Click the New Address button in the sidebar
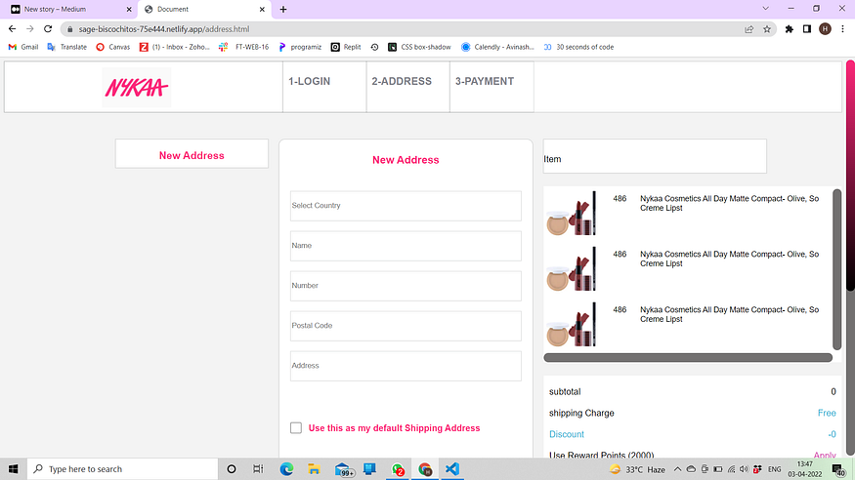This screenshot has height=480, width=855. coord(192,155)
